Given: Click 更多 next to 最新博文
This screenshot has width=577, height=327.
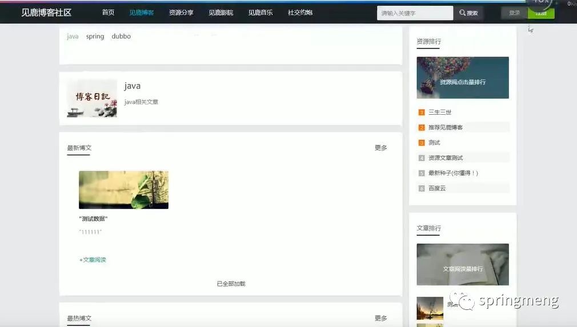Looking at the screenshot, I should point(381,148).
